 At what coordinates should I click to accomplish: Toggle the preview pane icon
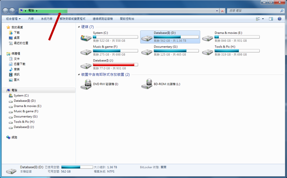coord(271,19)
